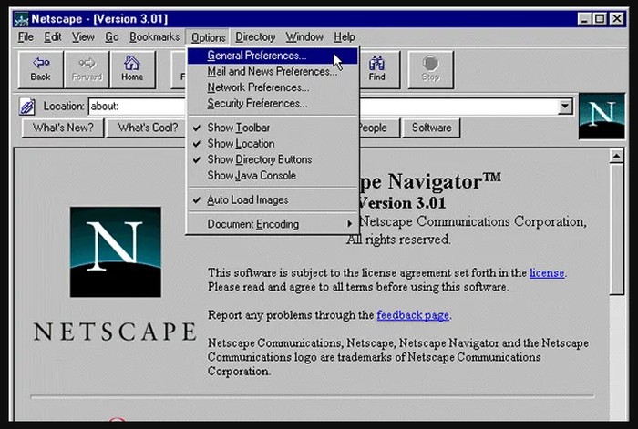Close the Netscape window
The width and height of the screenshot is (638, 429).
pyautogui.click(x=616, y=19)
